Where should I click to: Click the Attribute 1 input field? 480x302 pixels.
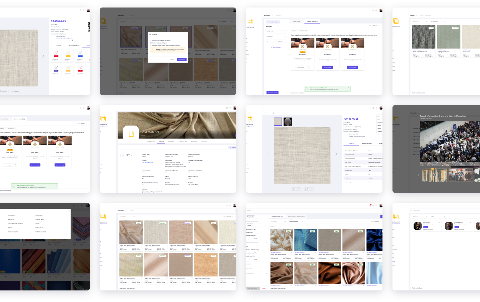coord(276,32)
